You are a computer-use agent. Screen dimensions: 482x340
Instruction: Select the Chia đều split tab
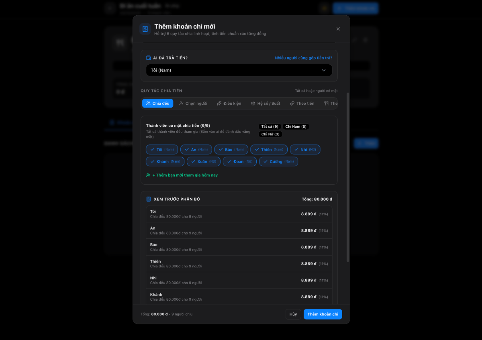click(x=158, y=103)
